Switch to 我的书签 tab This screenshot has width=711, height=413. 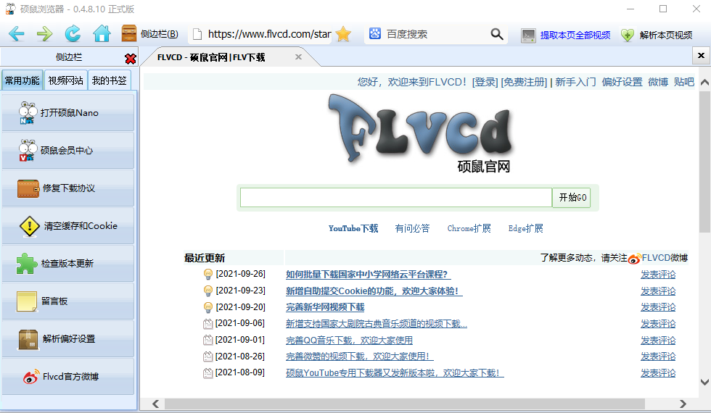click(109, 80)
